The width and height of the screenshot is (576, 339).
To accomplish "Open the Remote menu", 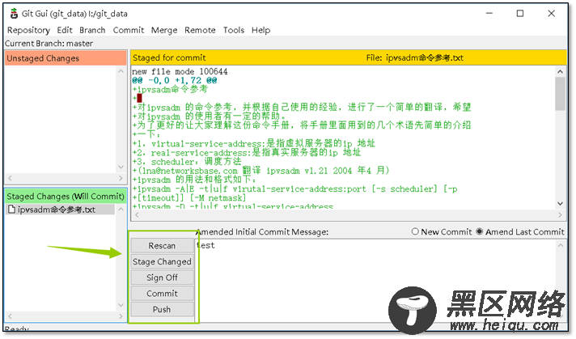I will (200, 30).
